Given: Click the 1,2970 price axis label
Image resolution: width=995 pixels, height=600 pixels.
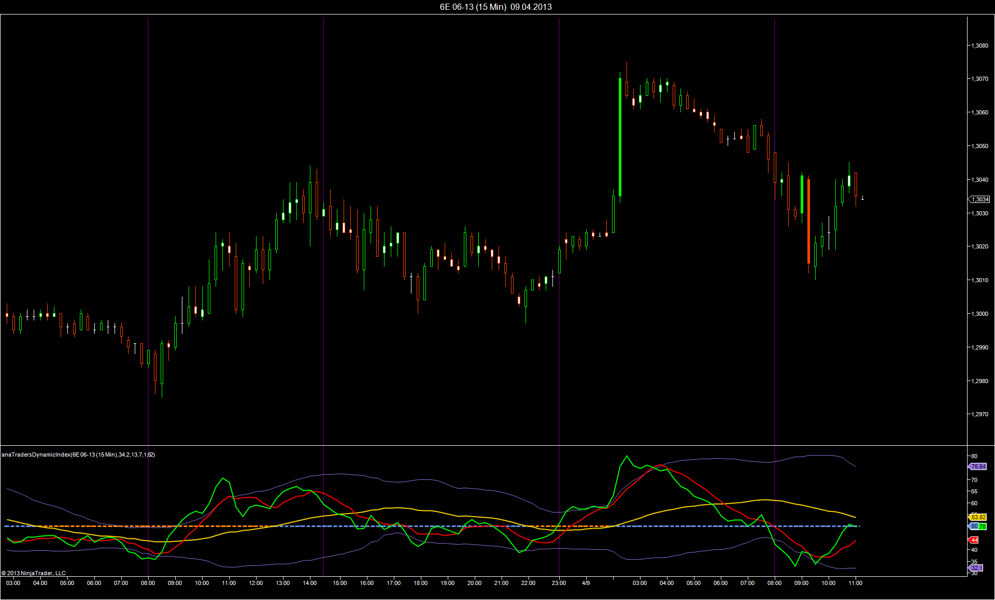Looking at the screenshot, I should [x=979, y=414].
